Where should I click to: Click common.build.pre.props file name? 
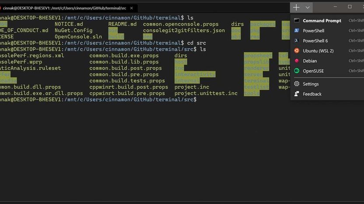(124, 74)
